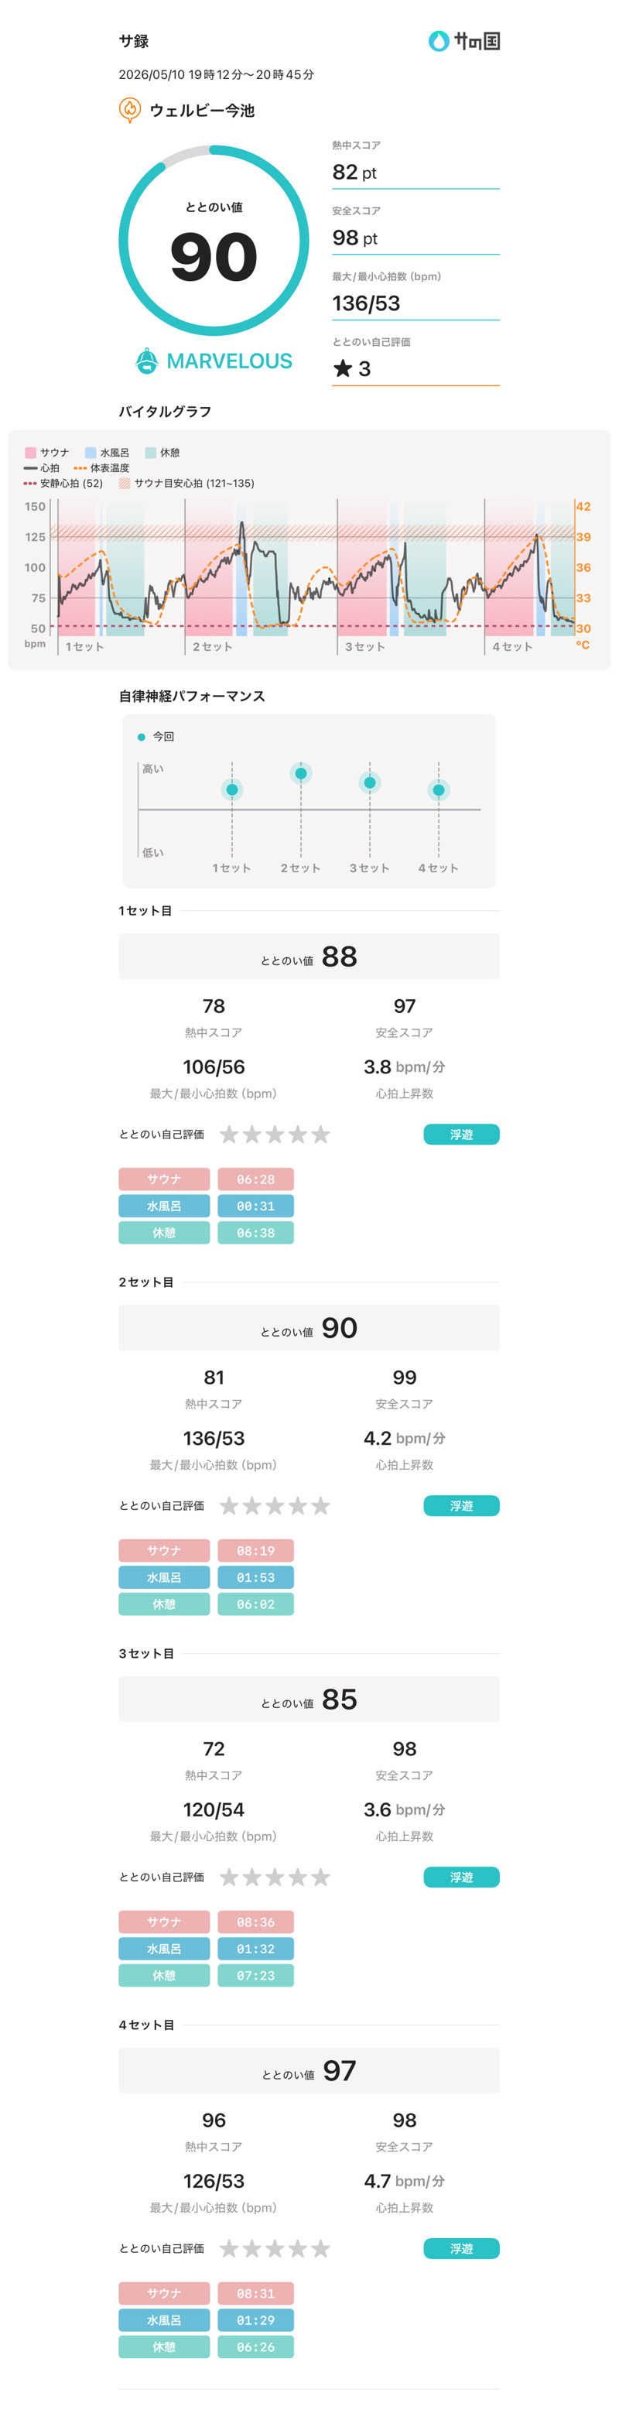This screenshot has height=2420, width=619.
Task: Click the 4セット dot in autonomic chart
Action: [x=439, y=790]
